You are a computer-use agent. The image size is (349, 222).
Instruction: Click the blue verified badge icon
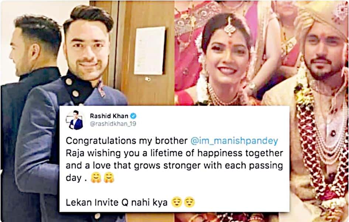coord(133,116)
